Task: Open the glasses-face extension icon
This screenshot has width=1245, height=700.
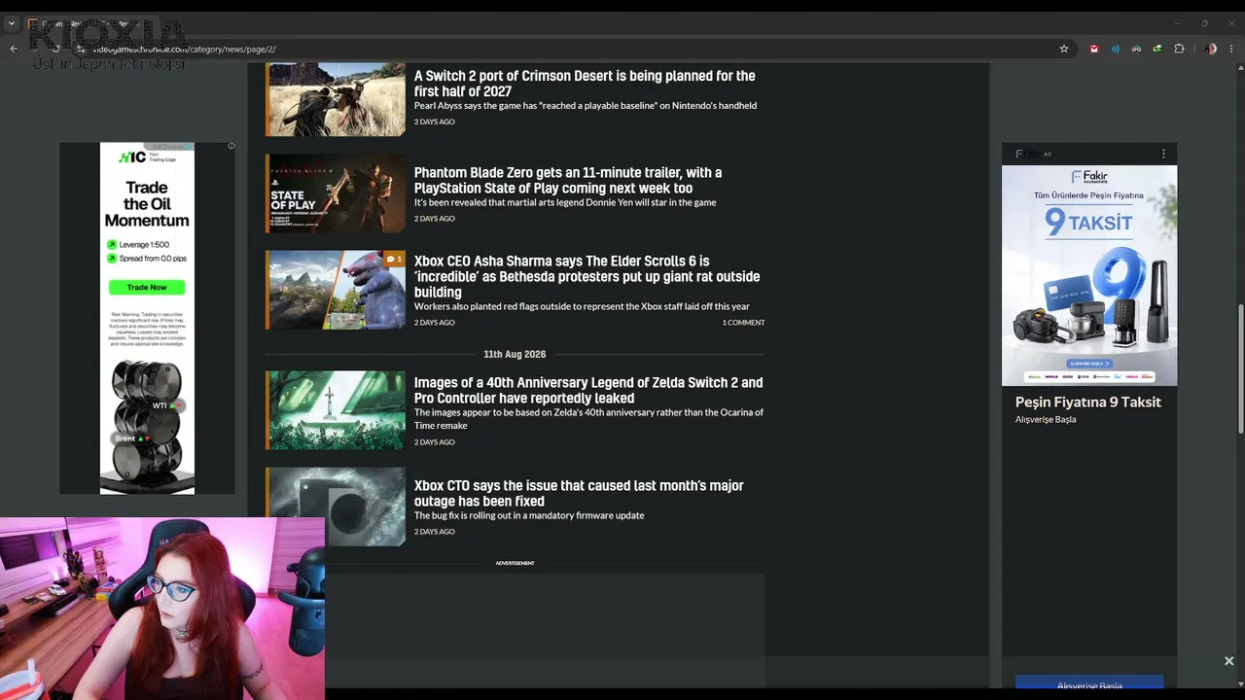Action: coord(1136,49)
